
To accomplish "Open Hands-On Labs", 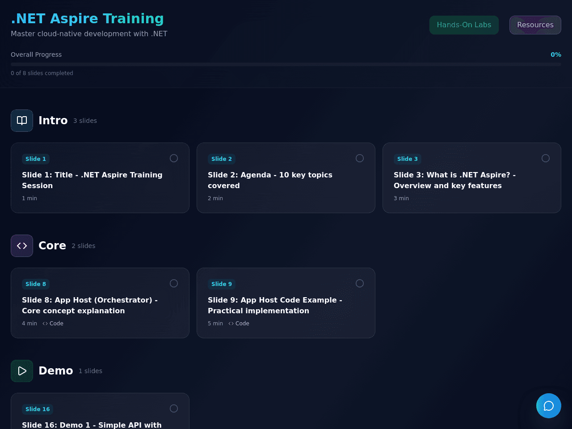I will 464,25.
